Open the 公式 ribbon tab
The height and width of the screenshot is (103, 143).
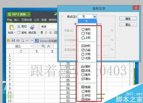(x=37, y=20)
